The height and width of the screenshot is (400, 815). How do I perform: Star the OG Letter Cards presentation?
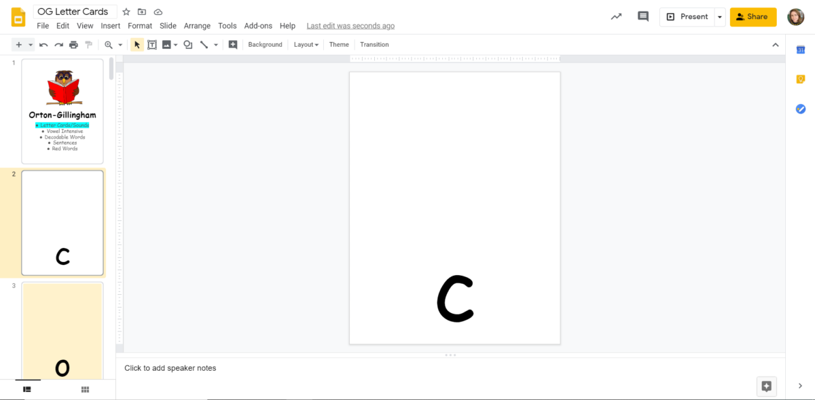126,12
